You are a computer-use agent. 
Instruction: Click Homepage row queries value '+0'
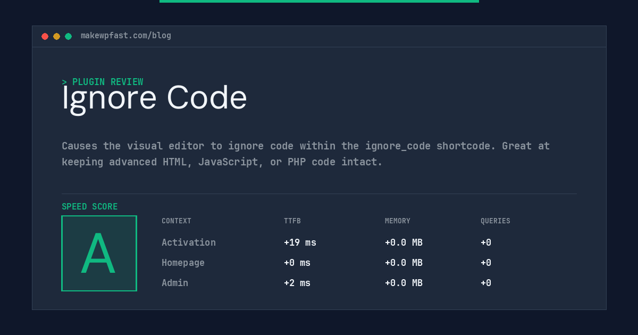(486, 263)
